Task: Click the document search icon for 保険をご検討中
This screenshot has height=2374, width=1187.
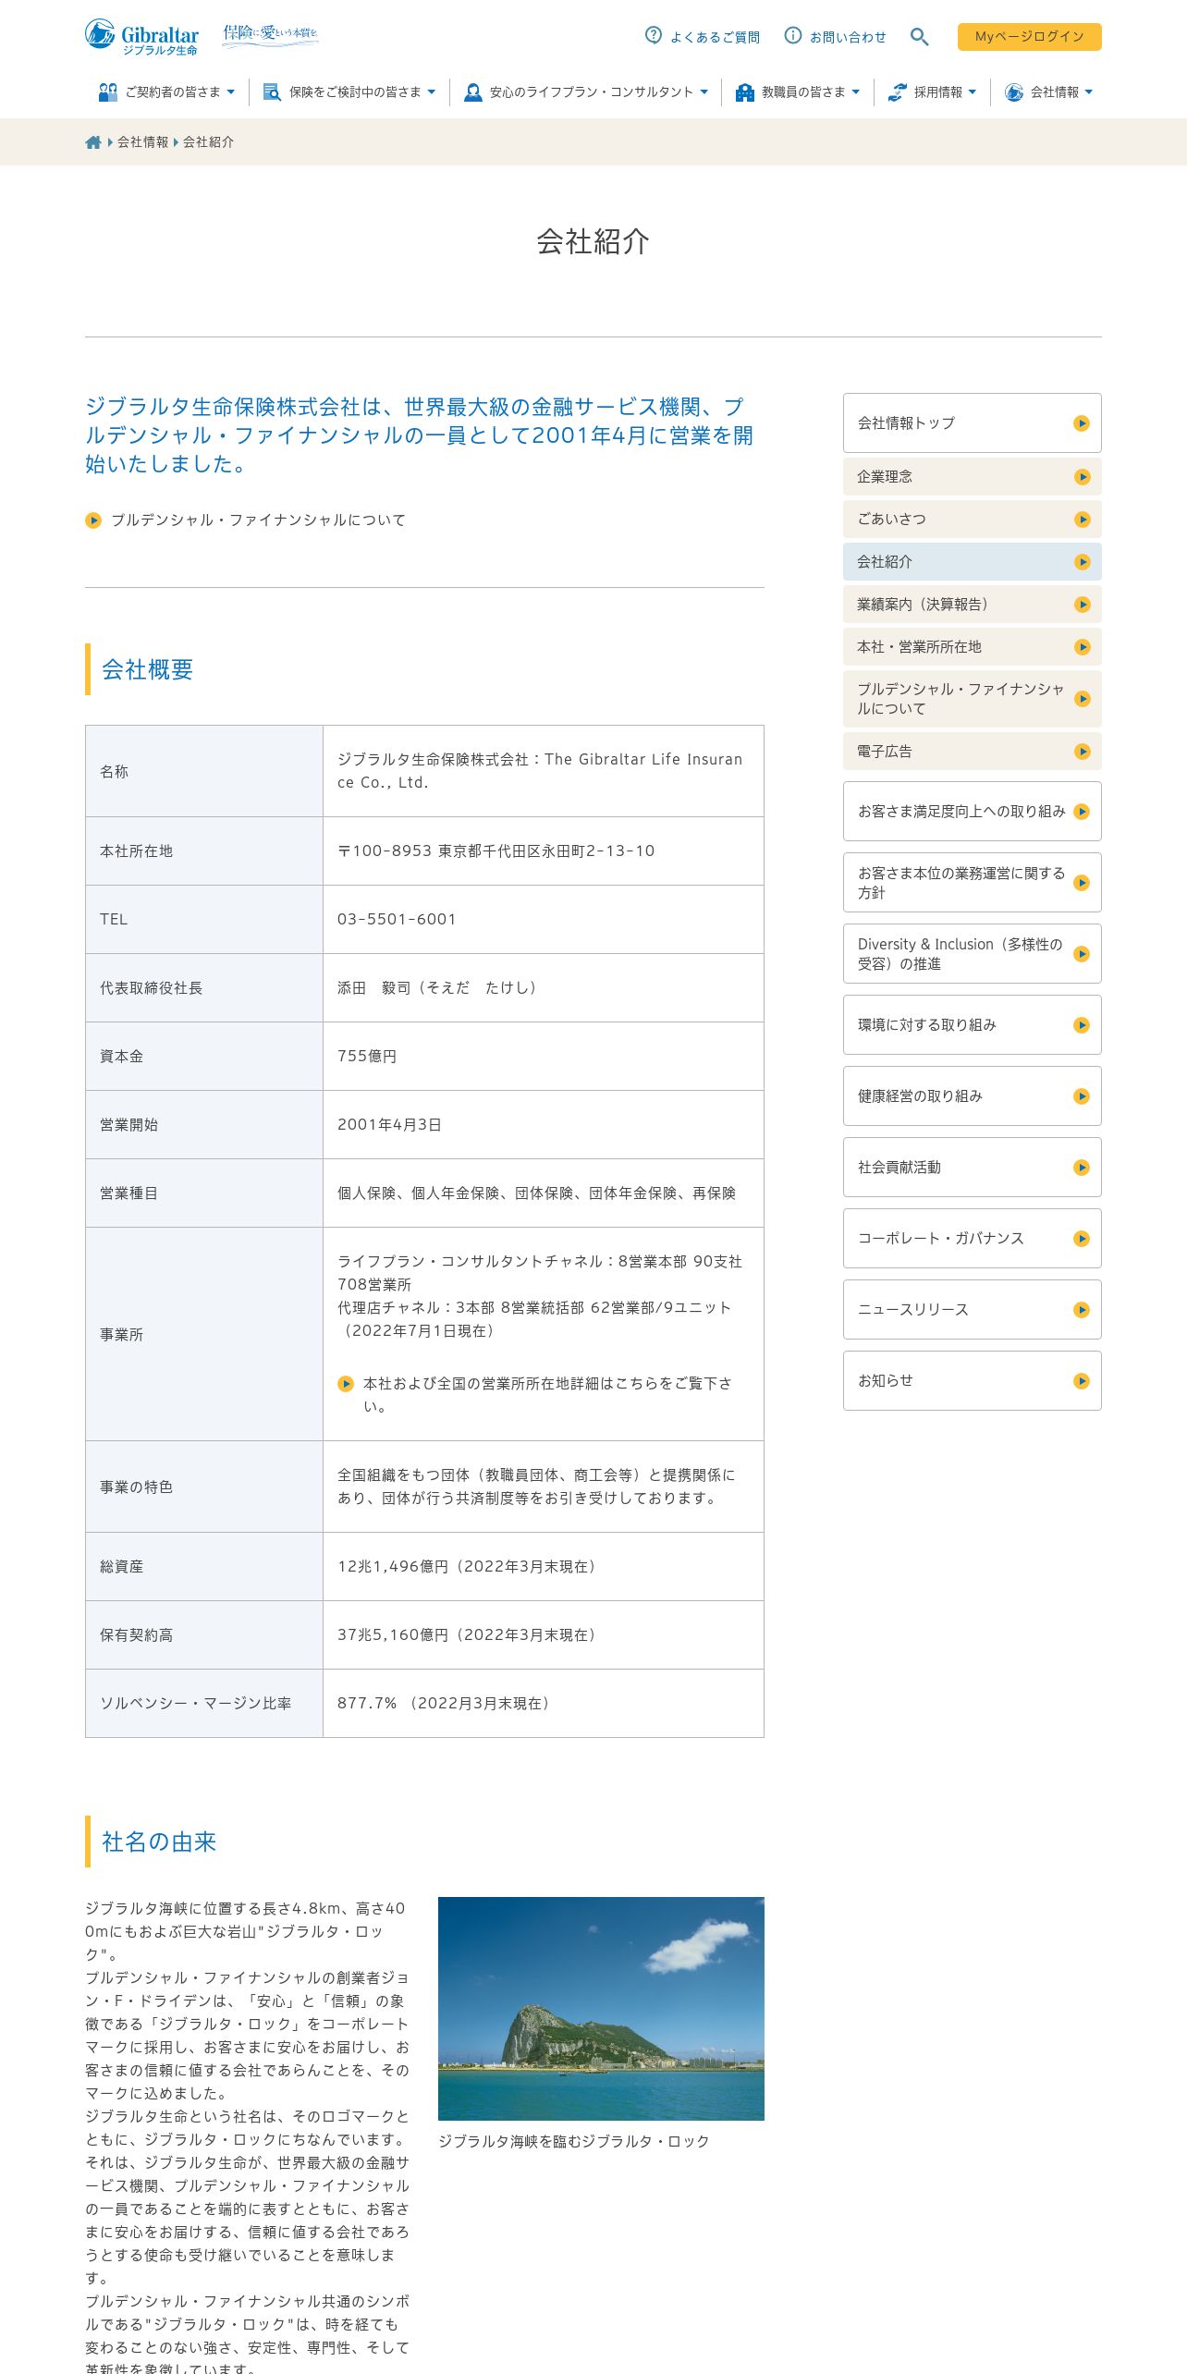Action: click(272, 92)
